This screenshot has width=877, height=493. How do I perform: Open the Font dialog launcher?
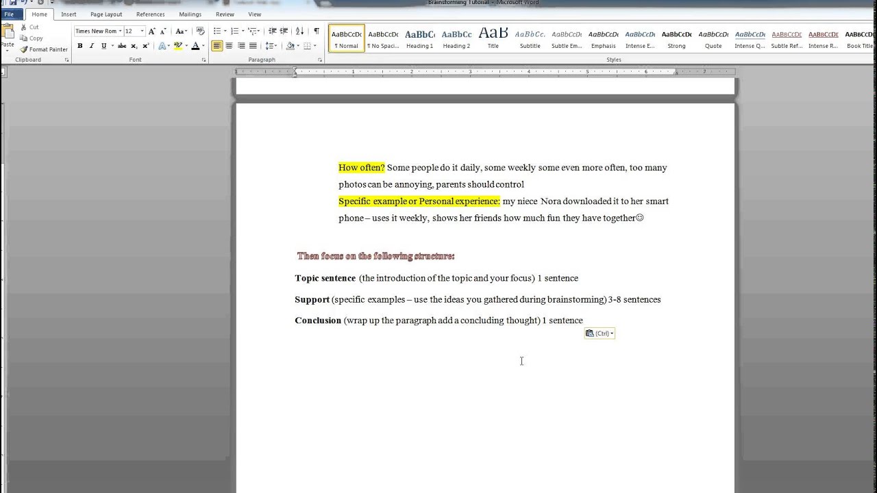click(x=203, y=60)
